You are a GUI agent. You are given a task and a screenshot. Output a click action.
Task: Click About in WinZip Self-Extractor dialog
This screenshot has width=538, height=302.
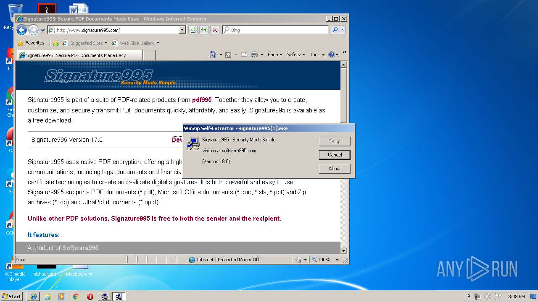335,169
